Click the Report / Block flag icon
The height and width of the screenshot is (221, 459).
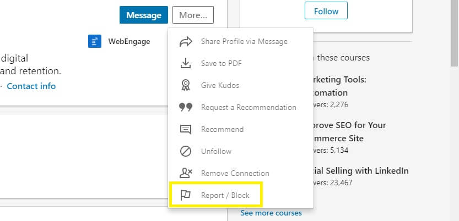[x=186, y=195]
